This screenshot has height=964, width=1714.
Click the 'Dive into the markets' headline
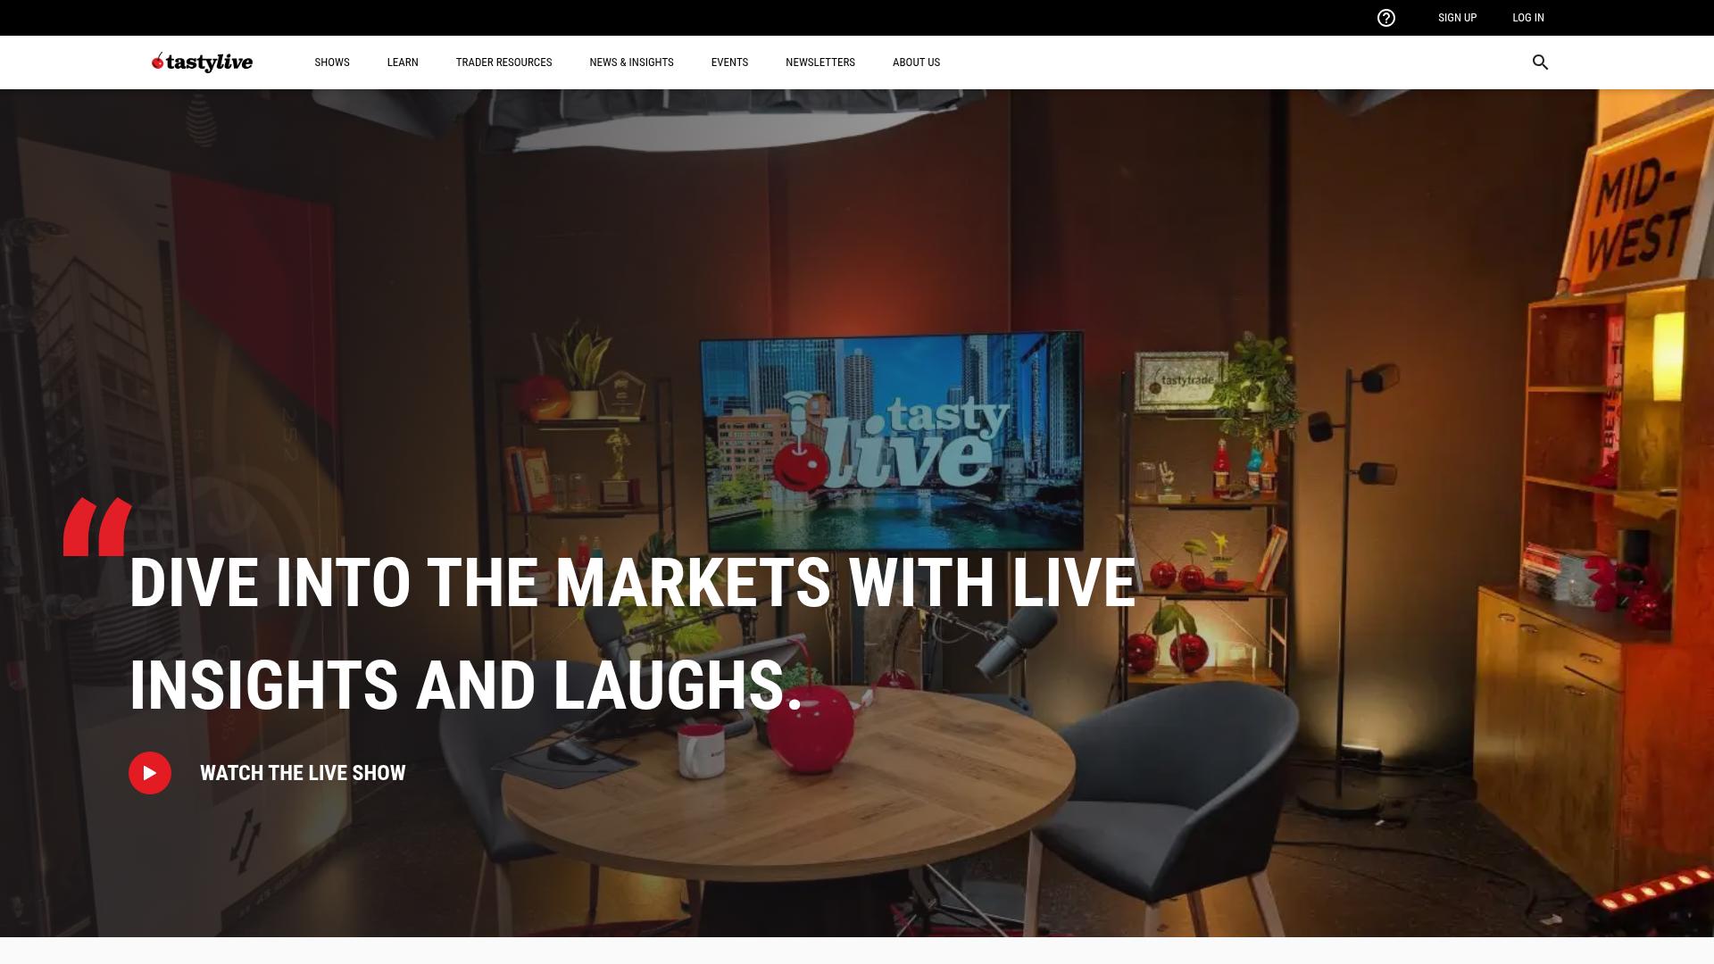click(x=632, y=634)
